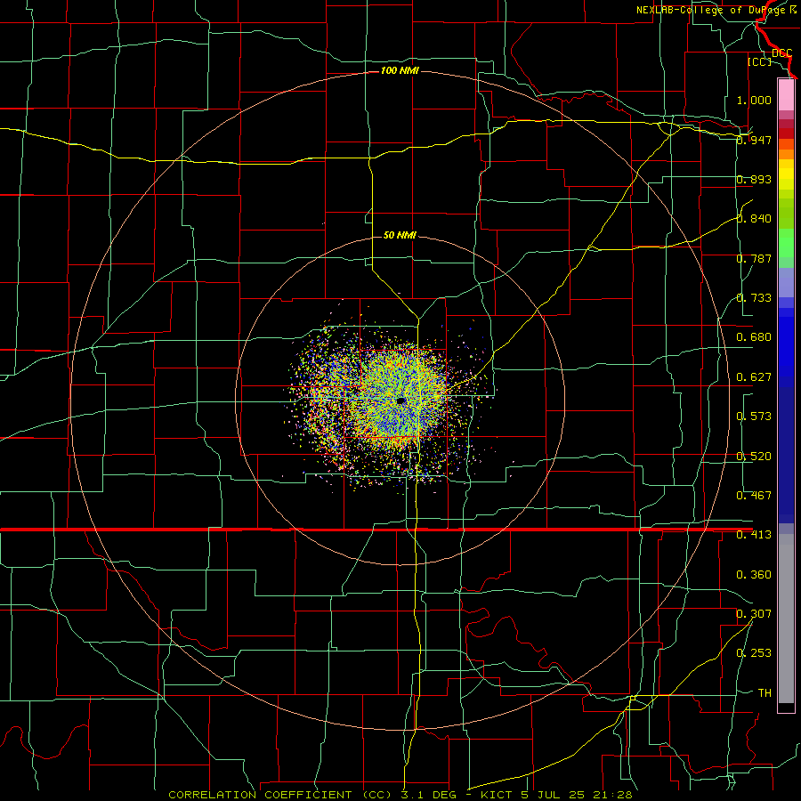The image size is (801, 801).
Task: Select the 0.467 legend value
Action: pyautogui.click(x=754, y=496)
